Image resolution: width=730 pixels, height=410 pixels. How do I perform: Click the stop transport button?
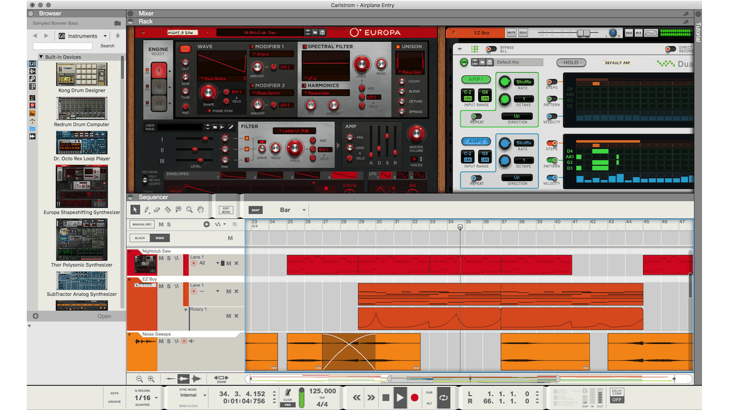coord(386,397)
